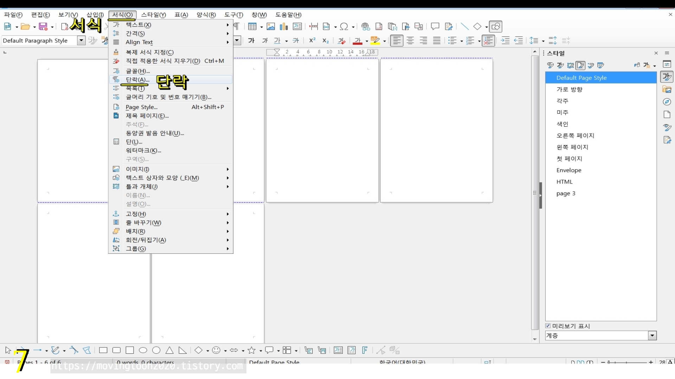Click the document vertical scrollbar
675x379 pixels.
535,193
